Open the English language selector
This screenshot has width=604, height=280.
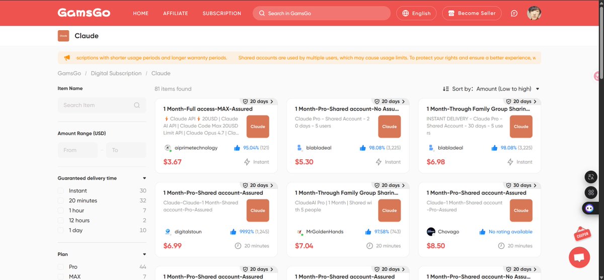point(417,13)
